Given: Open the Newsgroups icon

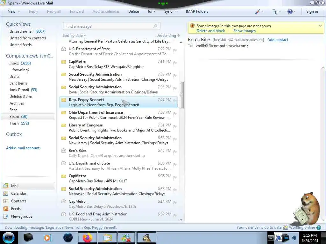Looking at the screenshot, I should (6, 216).
